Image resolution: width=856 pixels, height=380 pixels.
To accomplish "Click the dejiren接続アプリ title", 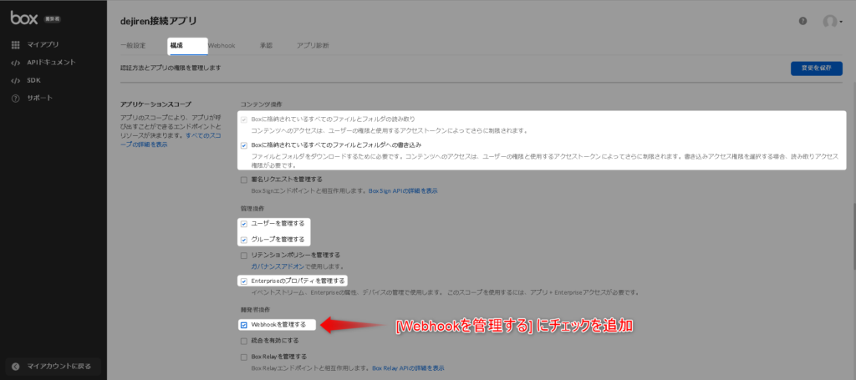I will click(x=158, y=21).
